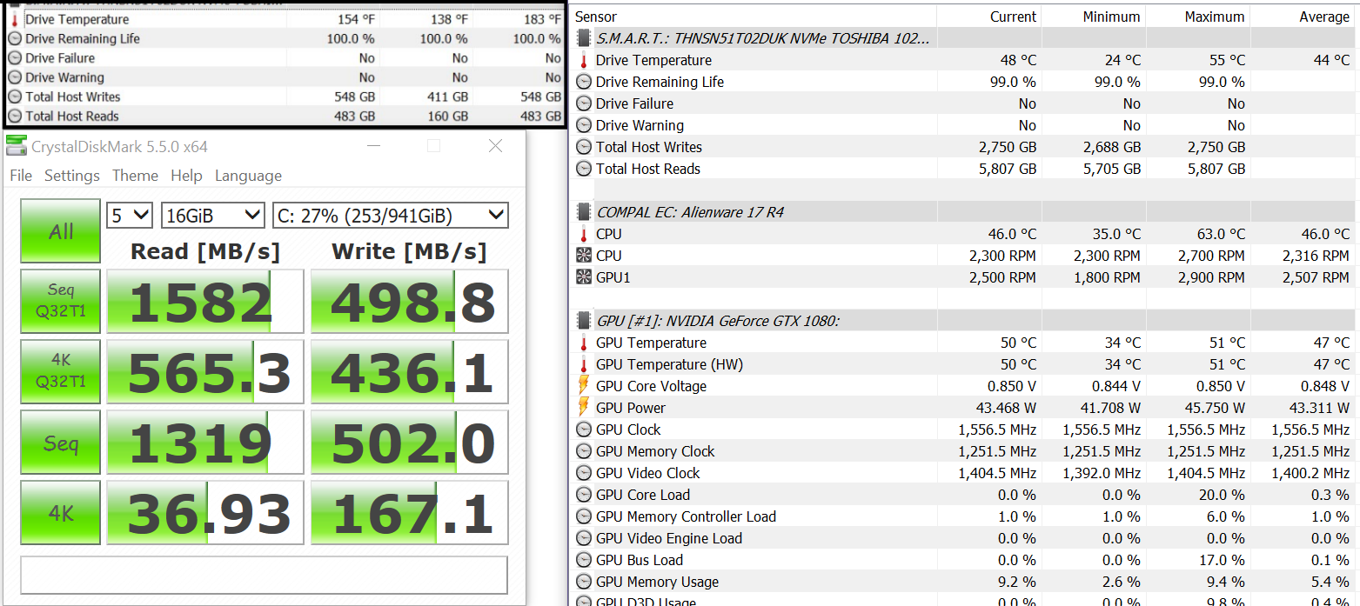The image size is (1360, 606).
Task: Click the drive icon beside S.M.A.R.T. THNSN51T02DUK
Action: click(x=584, y=38)
